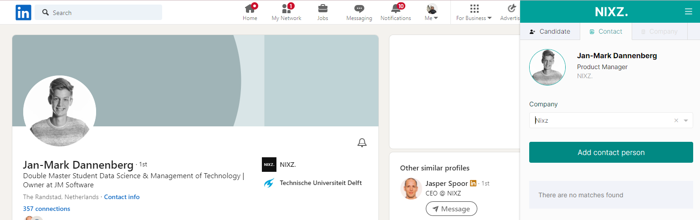Open the For Business apps menu

point(474,12)
